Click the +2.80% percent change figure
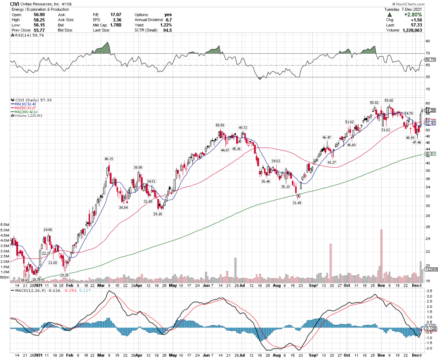This screenshot has width=438, height=360. tap(413, 15)
